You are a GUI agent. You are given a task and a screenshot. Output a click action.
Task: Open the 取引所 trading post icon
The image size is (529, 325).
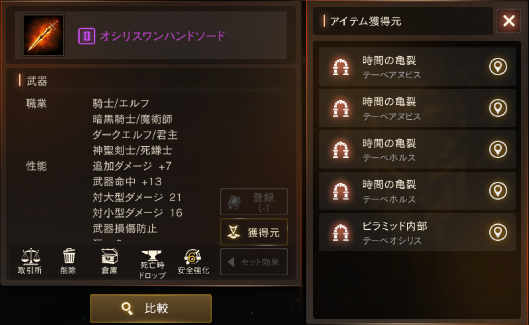(x=30, y=261)
